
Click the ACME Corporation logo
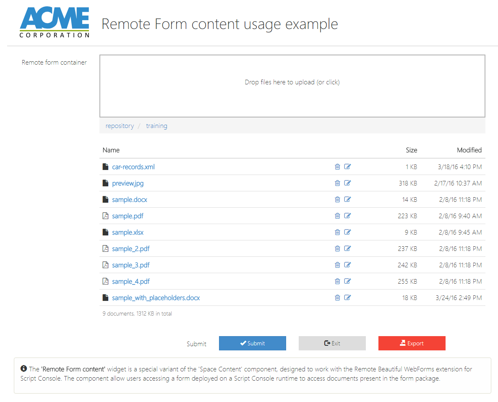55,22
